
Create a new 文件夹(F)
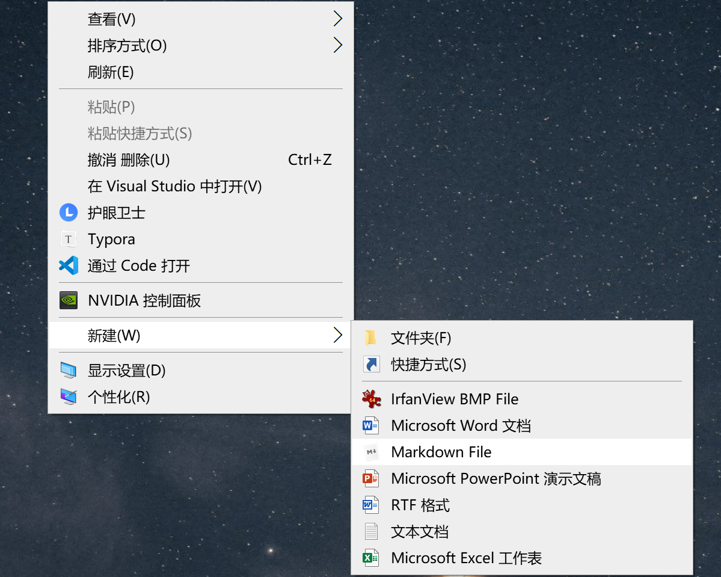tap(522, 338)
